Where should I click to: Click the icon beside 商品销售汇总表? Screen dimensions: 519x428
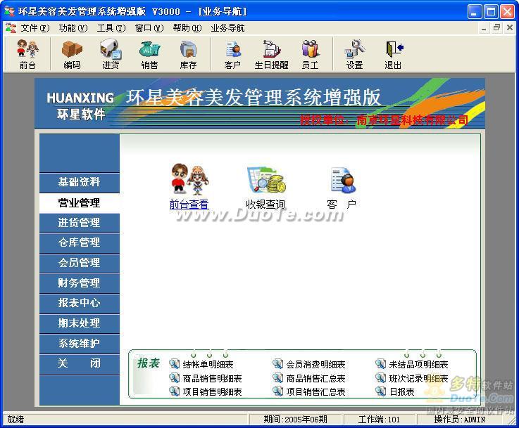coord(277,378)
